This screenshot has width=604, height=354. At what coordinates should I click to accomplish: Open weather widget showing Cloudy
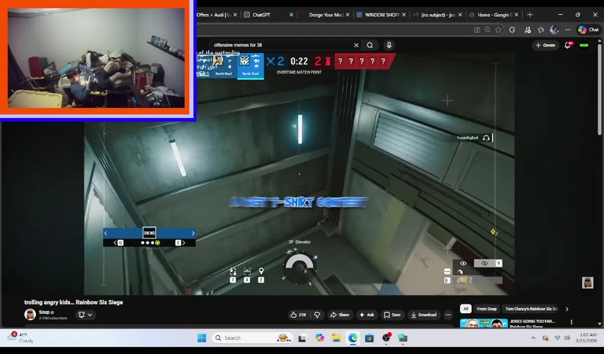(x=21, y=337)
